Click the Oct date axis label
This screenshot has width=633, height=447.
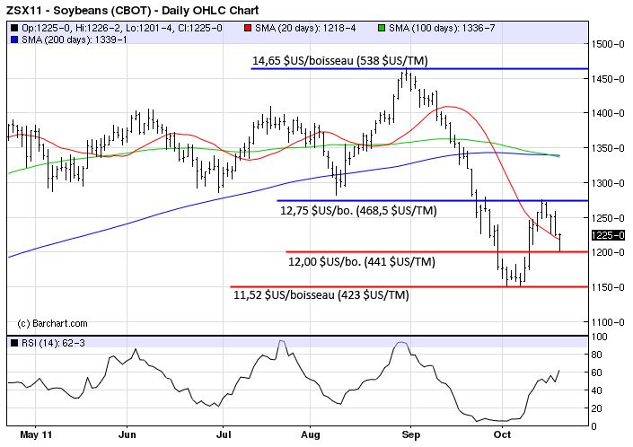pos(506,434)
